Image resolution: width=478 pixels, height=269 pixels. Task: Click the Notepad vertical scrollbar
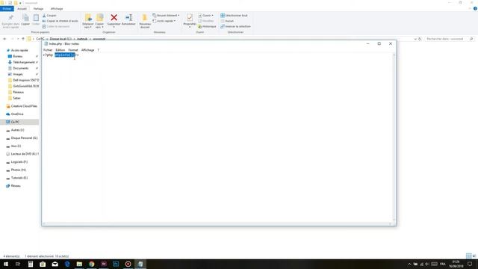point(394,137)
